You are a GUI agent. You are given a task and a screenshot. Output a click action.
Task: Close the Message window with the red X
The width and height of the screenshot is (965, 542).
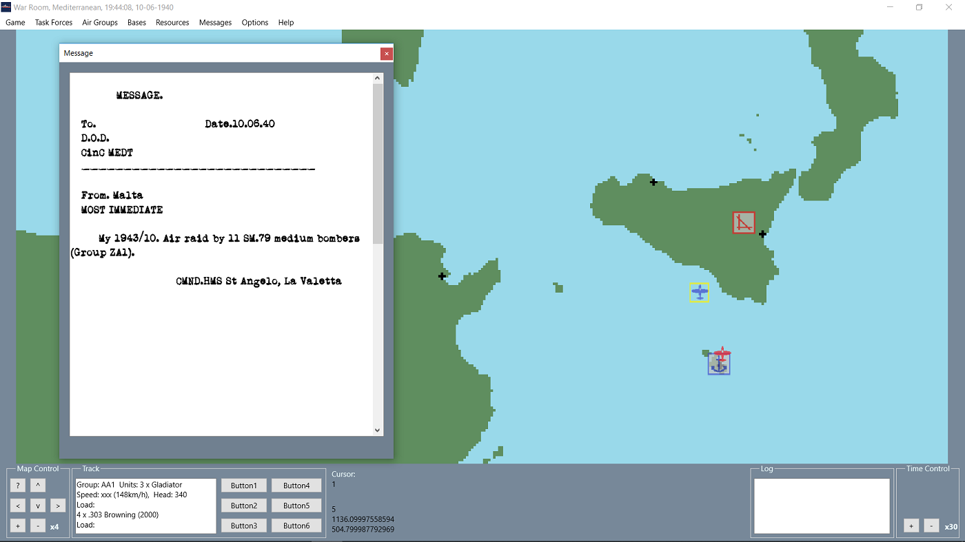click(x=387, y=54)
